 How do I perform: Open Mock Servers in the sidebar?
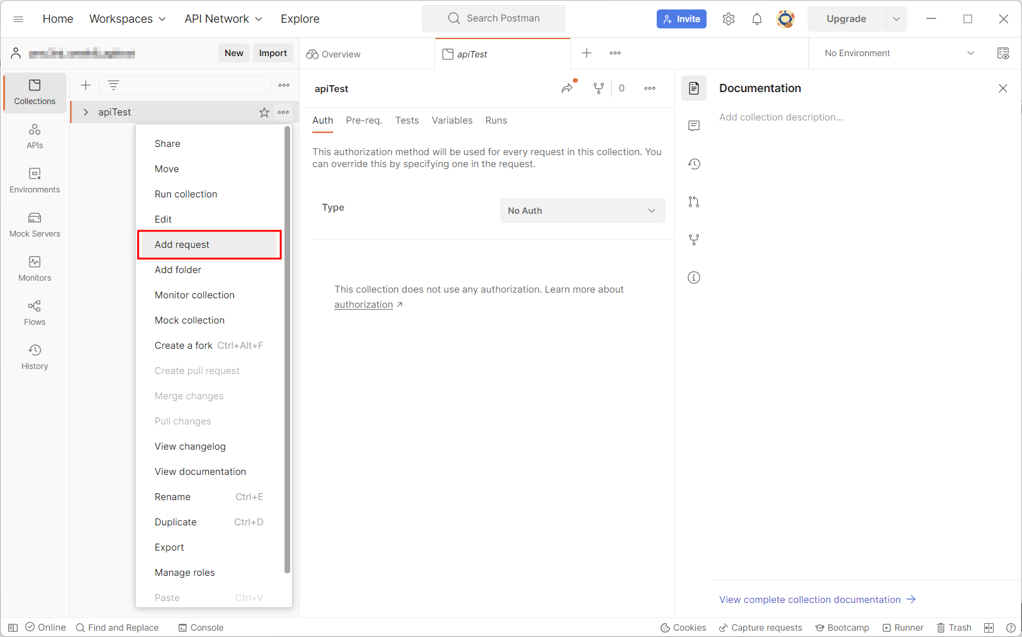[35, 225]
